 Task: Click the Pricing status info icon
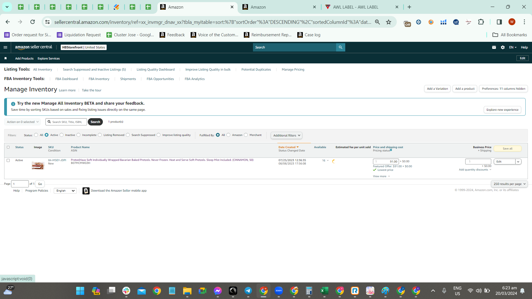click(391, 150)
